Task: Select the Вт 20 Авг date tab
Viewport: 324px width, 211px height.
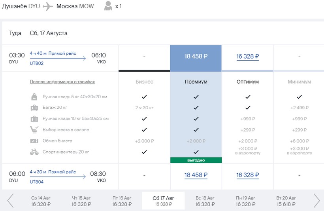Action: 286,201
